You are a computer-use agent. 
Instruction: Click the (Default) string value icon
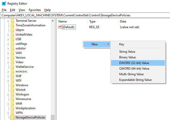60,27
